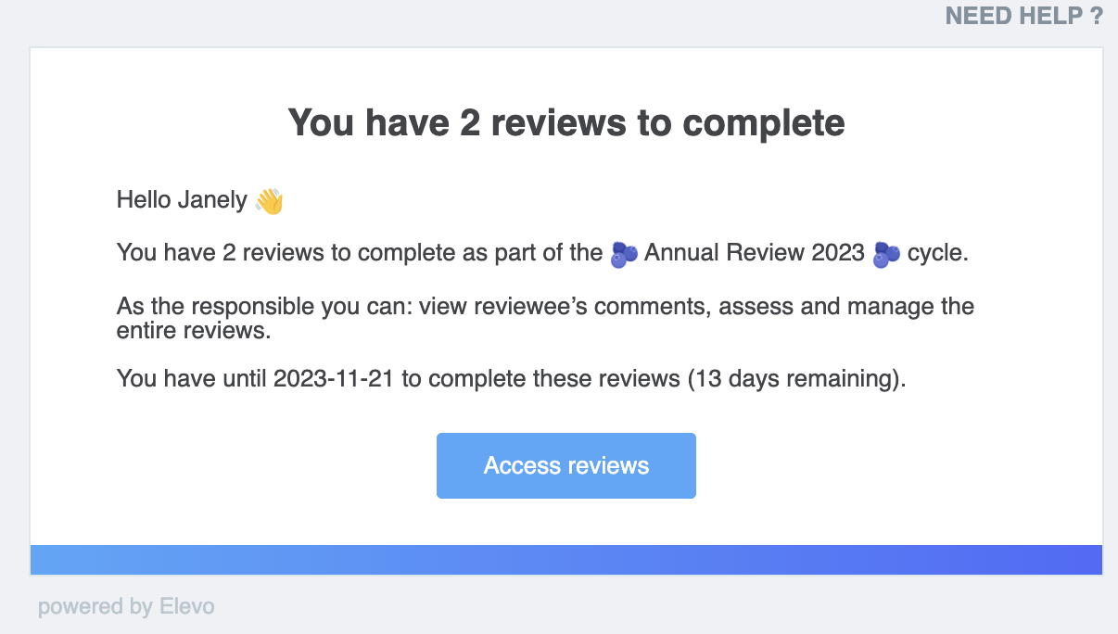Click the Access reviews button
Viewport: 1118px width, 634px height.
[x=565, y=465]
